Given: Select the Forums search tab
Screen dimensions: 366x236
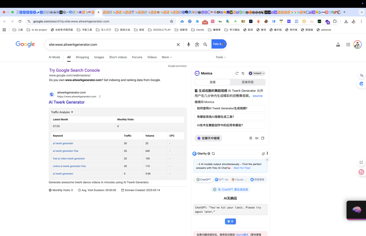Looking at the screenshot, I should 137,57.
